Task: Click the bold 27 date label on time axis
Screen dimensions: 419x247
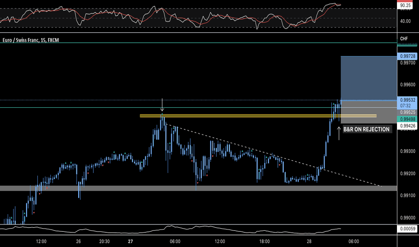Action: (130, 242)
